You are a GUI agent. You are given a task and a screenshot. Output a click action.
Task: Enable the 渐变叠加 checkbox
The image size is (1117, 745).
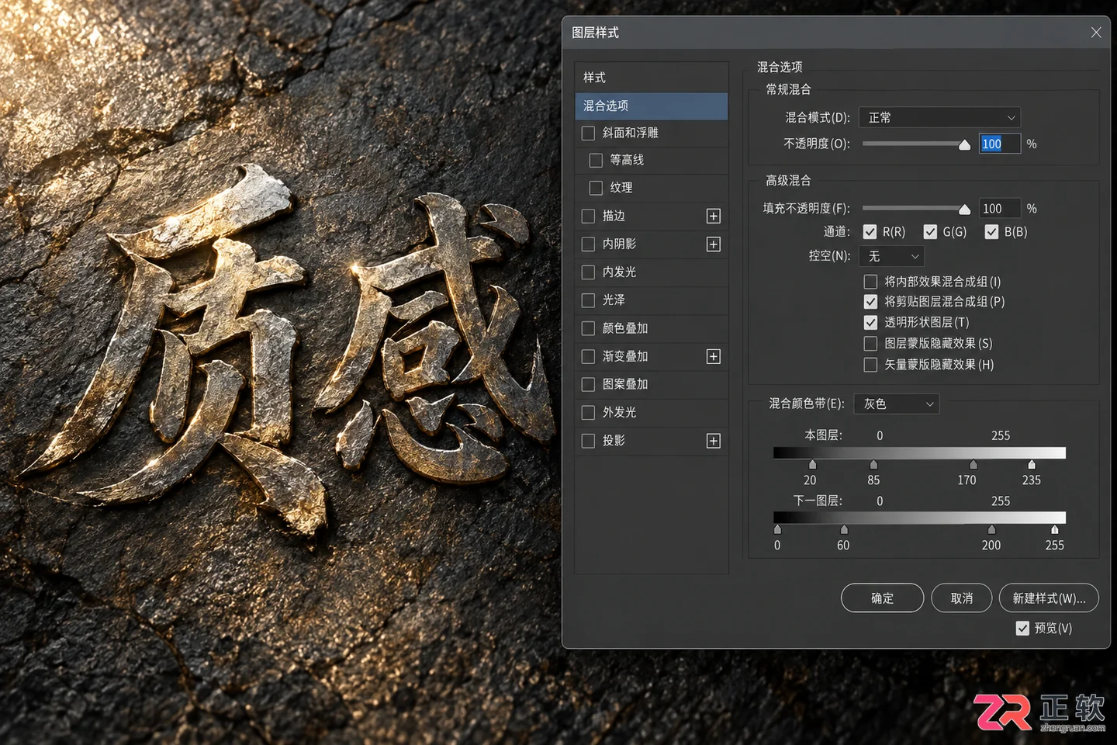tap(589, 356)
